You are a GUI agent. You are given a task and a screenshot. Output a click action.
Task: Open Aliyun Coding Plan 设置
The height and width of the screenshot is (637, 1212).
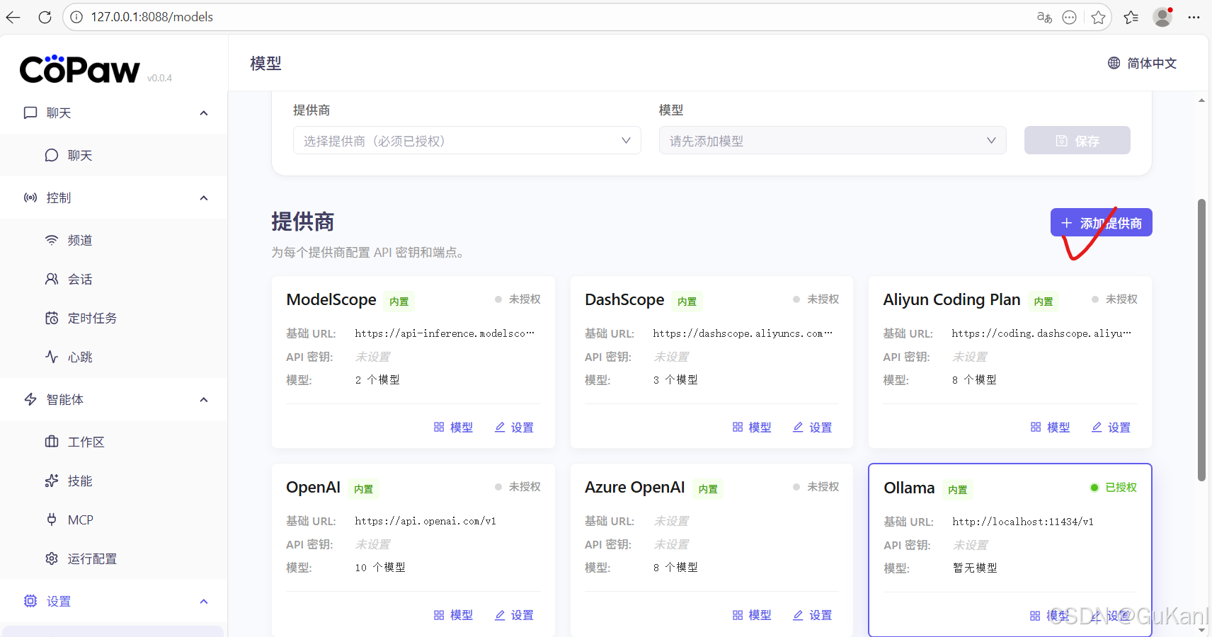(x=1111, y=427)
